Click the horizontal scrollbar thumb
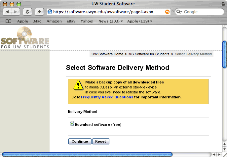227x157 pixels. (87, 155)
